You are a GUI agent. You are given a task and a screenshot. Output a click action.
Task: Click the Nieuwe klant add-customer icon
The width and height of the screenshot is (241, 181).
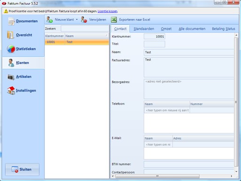(49, 20)
